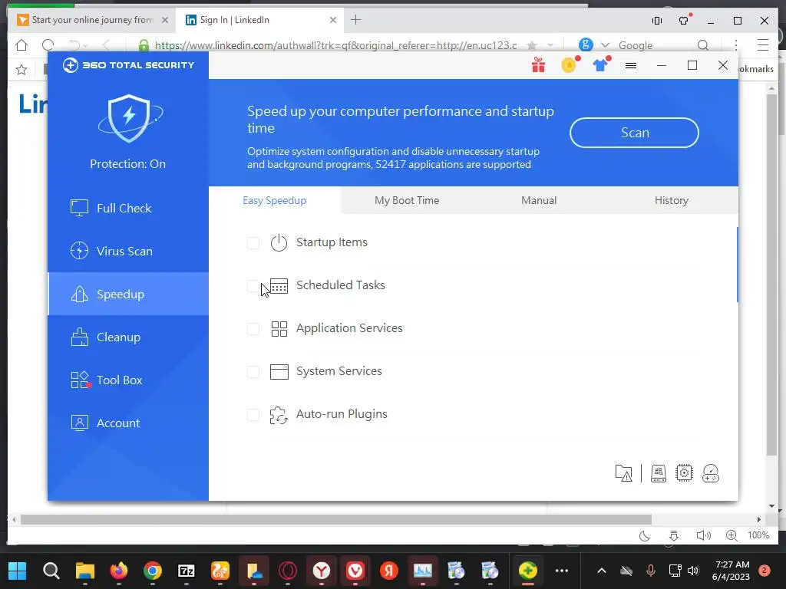Open the browser three-dot options menu

735,45
